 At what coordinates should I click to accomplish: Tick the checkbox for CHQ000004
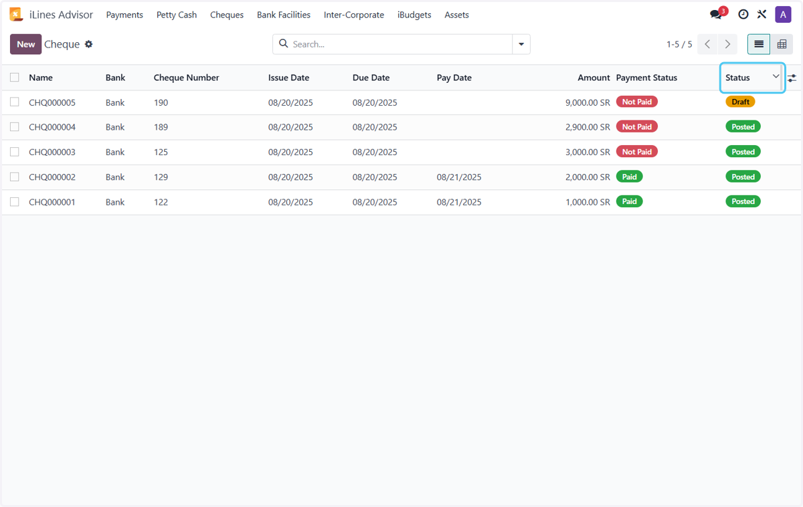point(15,127)
